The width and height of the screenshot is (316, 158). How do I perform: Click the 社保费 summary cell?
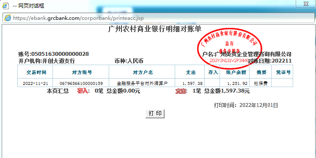point(261,83)
